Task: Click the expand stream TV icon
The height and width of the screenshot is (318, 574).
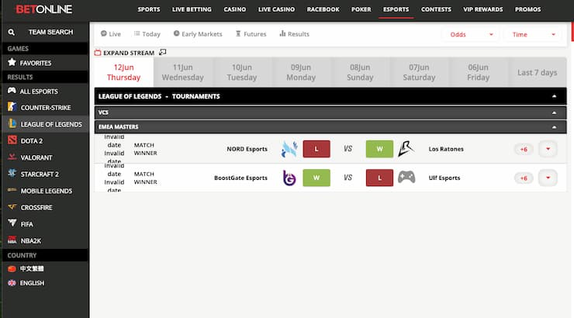Action: click(x=98, y=53)
